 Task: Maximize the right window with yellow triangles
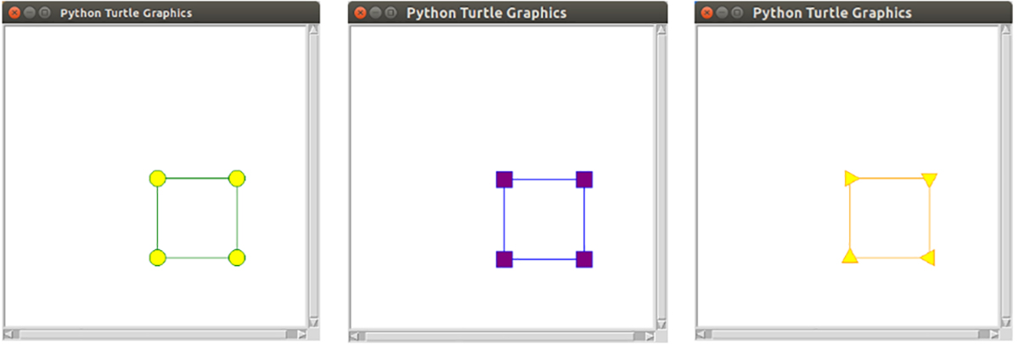[x=738, y=13]
